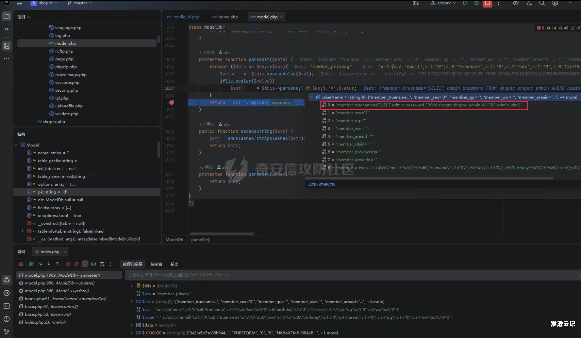Viewport: 581px width, 338px height.
Task: Toggle Mute Breakpoints in debug toolbar
Action: (76, 264)
